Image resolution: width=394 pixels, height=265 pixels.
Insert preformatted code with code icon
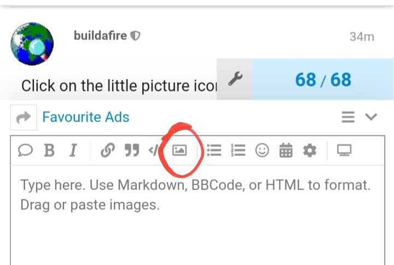coord(153,151)
